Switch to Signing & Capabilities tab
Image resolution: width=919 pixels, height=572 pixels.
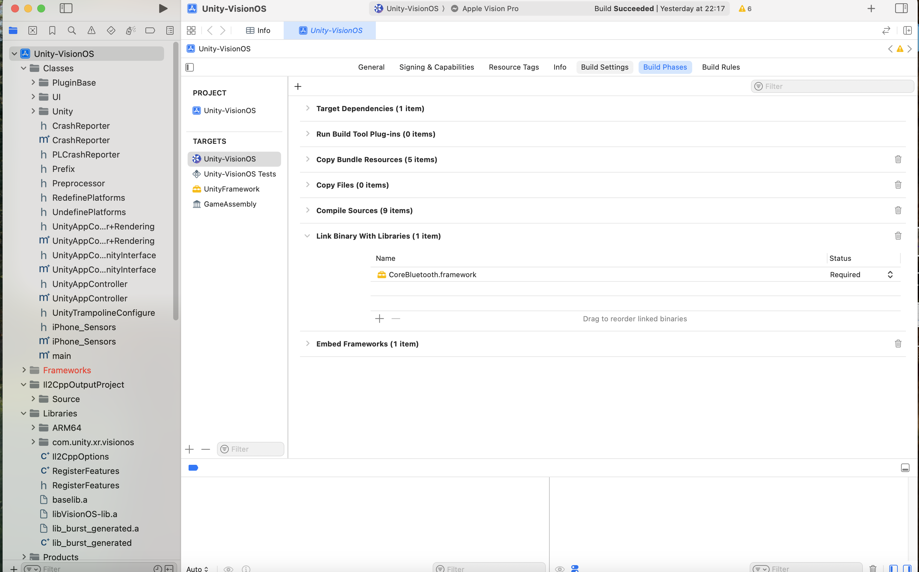436,67
